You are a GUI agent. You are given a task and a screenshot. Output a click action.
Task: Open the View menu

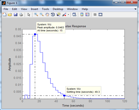coord(24,9)
